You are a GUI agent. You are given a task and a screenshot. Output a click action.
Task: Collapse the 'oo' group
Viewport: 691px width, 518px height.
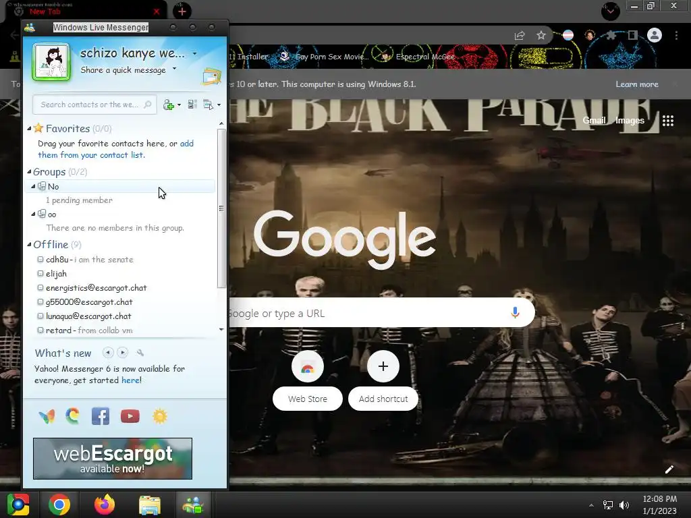33,214
